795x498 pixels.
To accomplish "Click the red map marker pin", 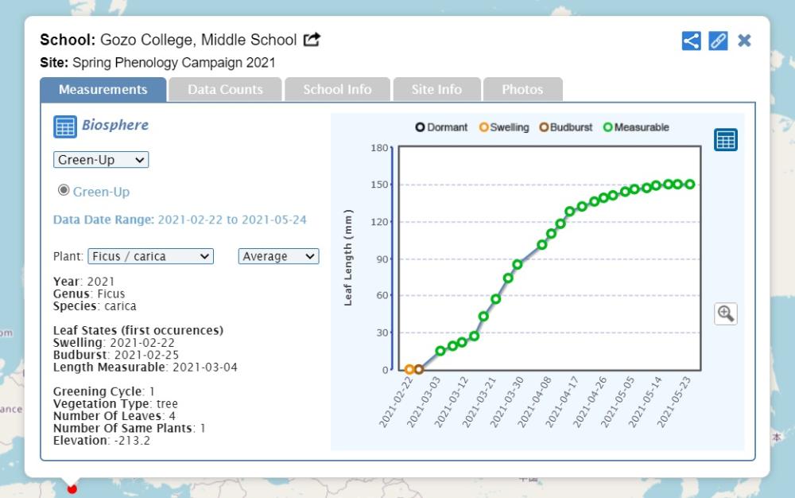I will click(72, 487).
